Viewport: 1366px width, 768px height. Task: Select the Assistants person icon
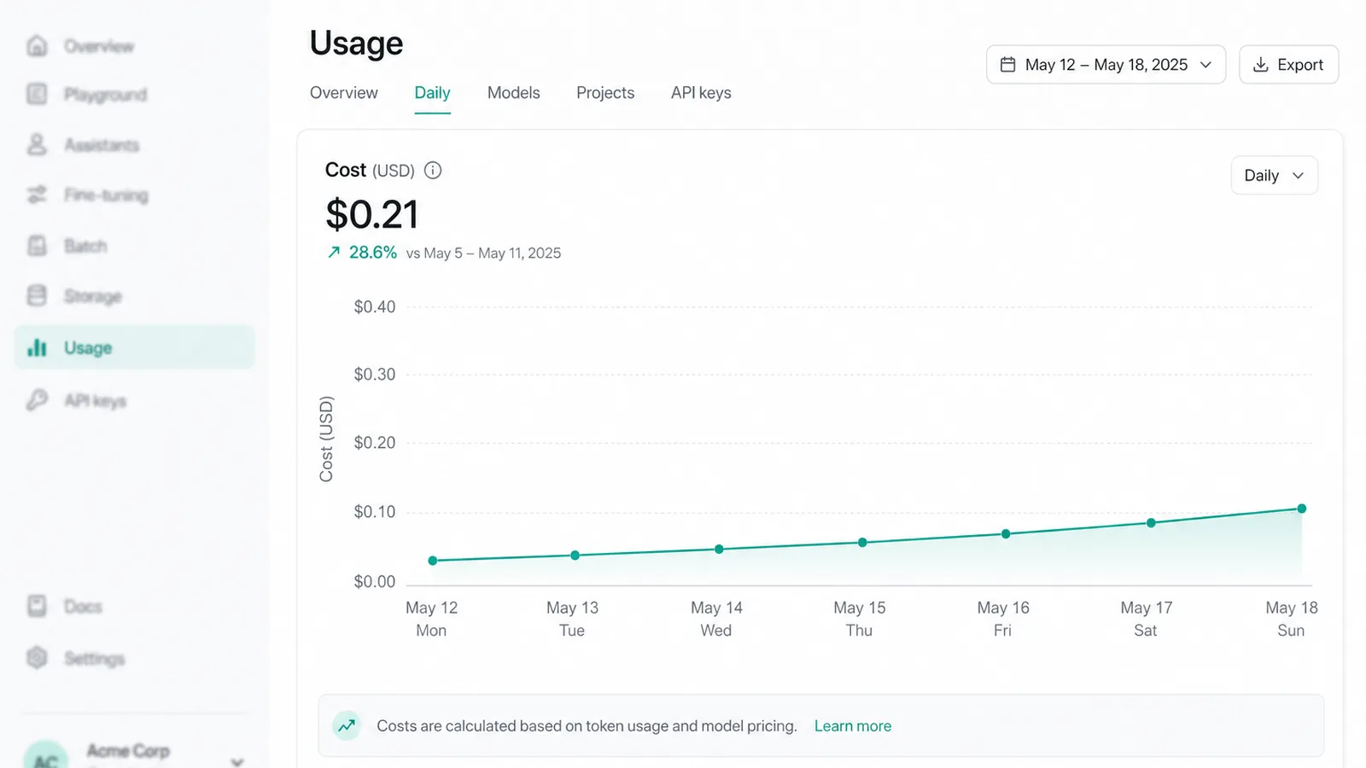coord(37,144)
